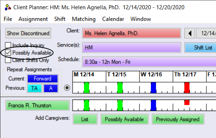Click red Thursday shift bar in client row
The image size is (216, 138).
click(x=187, y=88)
